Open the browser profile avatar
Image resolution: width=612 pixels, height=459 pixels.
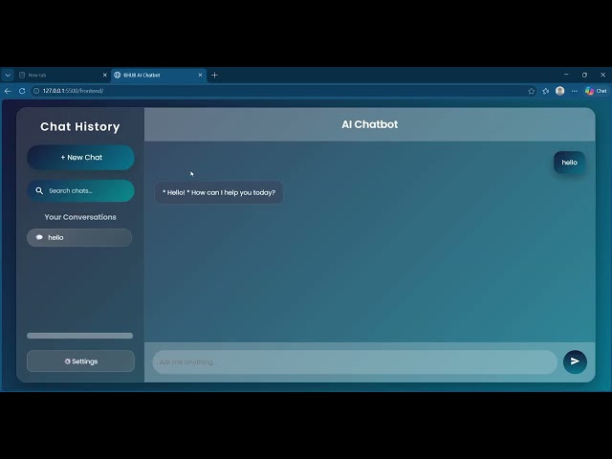(559, 91)
